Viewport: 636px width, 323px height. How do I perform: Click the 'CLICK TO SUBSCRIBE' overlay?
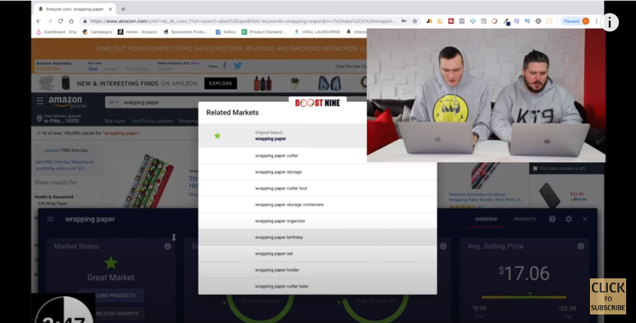pos(608,296)
